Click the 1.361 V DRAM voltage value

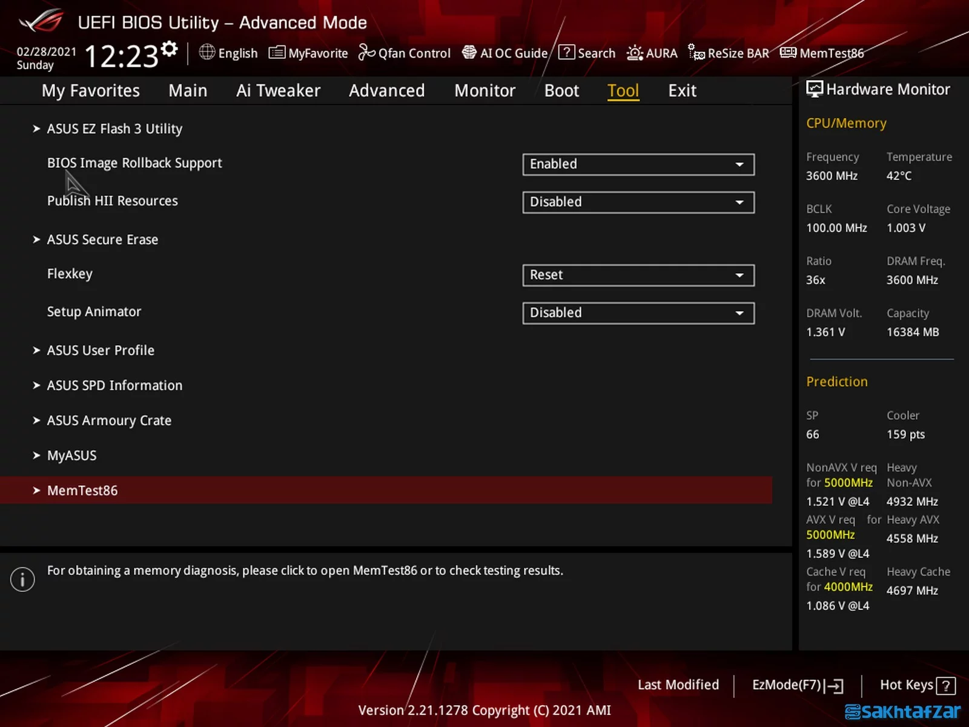[825, 333]
